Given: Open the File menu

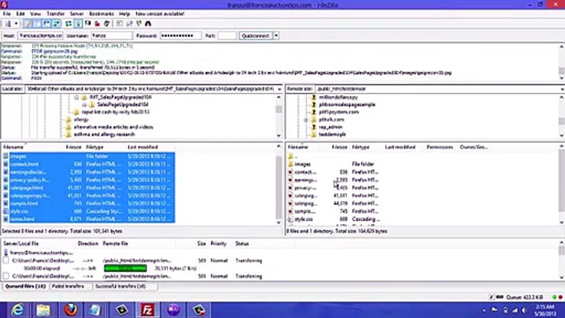Looking at the screenshot, I should pos(7,14).
